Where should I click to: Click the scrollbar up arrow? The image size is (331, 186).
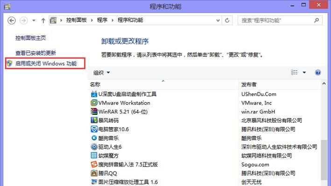pos(324,84)
